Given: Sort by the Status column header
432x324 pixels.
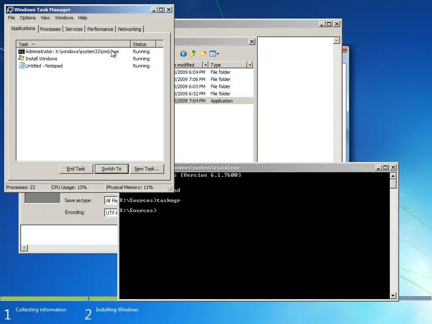Looking at the screenshot, I should [143, 44].
